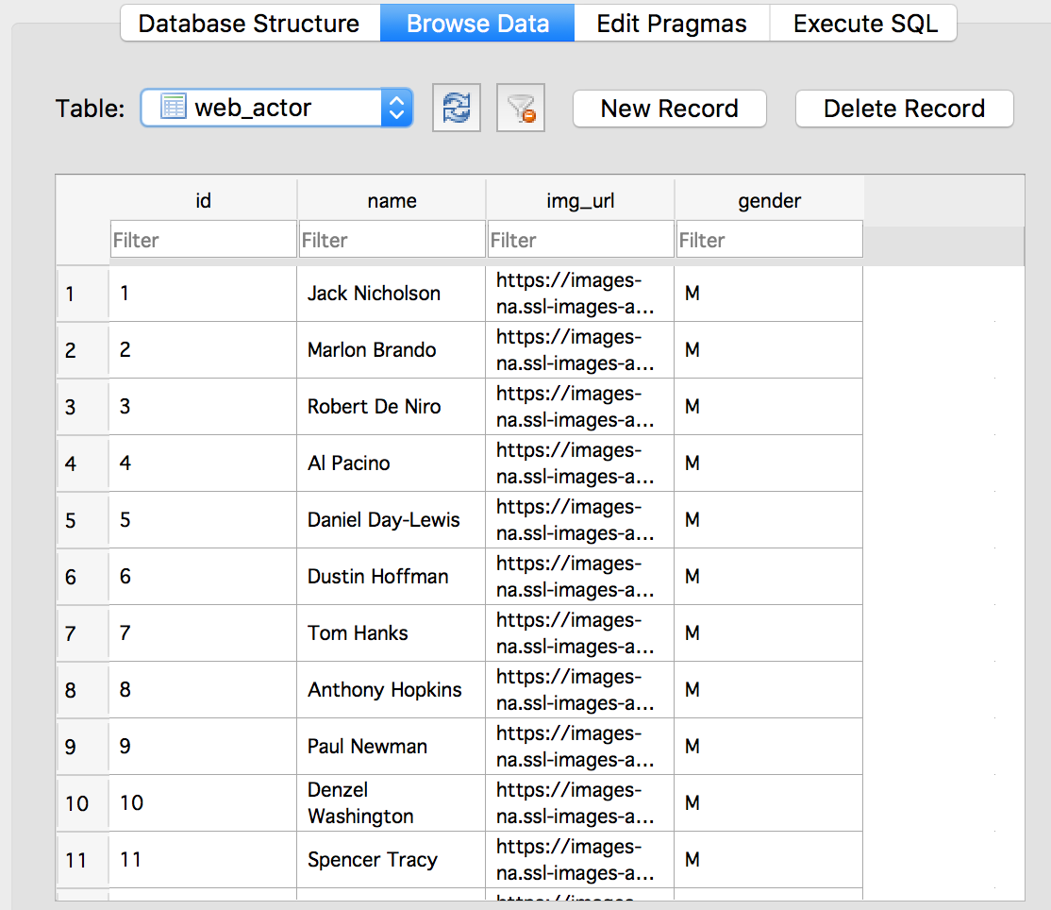This screenshot has width=1051, height=910.
Task: Click the clear filters funnel icon
Action: tap(521, 109)
